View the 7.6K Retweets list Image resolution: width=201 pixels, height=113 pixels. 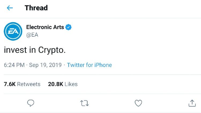[x=22, y=84]
